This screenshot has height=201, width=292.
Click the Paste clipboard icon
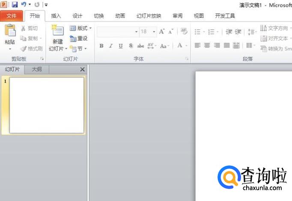pos(9,31)
